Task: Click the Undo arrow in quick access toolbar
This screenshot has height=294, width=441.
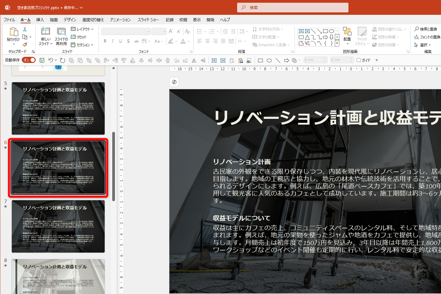Action: coord(51,60)
